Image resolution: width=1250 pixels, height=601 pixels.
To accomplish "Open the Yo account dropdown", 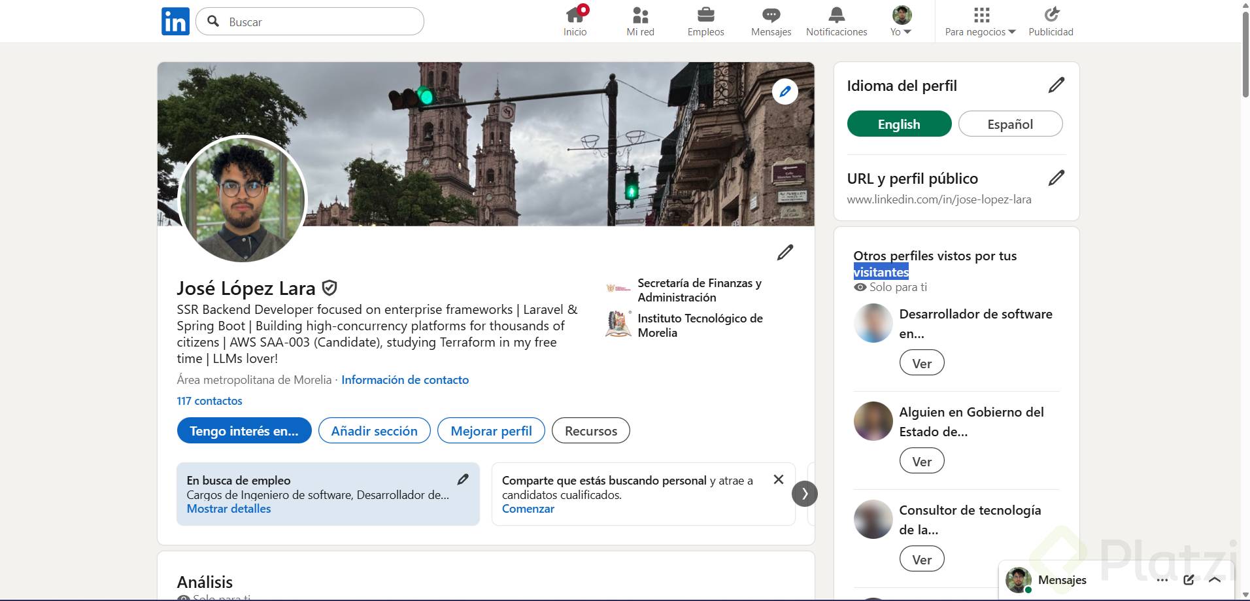I will [x=902, y=22].
